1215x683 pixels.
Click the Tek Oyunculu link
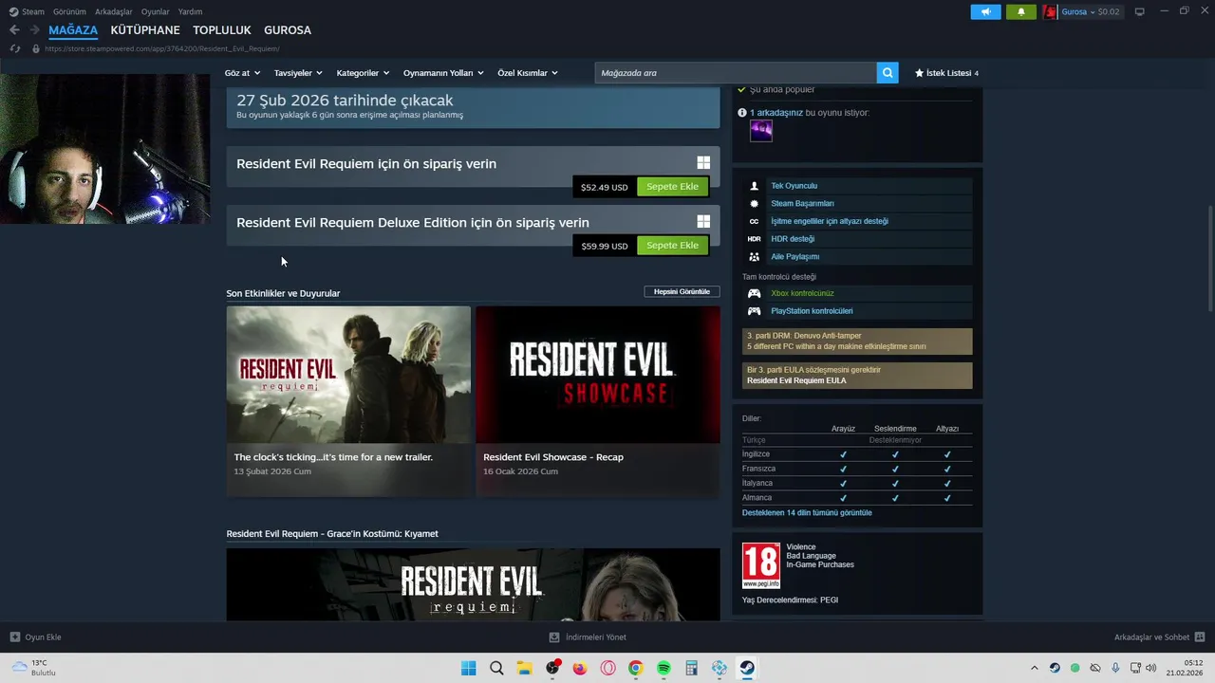click(794, 186)
